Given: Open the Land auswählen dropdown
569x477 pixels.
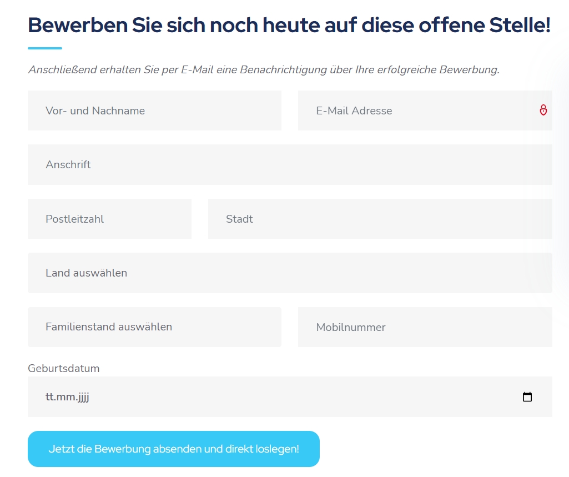Looking at the screenshot, I should (290, 273).
